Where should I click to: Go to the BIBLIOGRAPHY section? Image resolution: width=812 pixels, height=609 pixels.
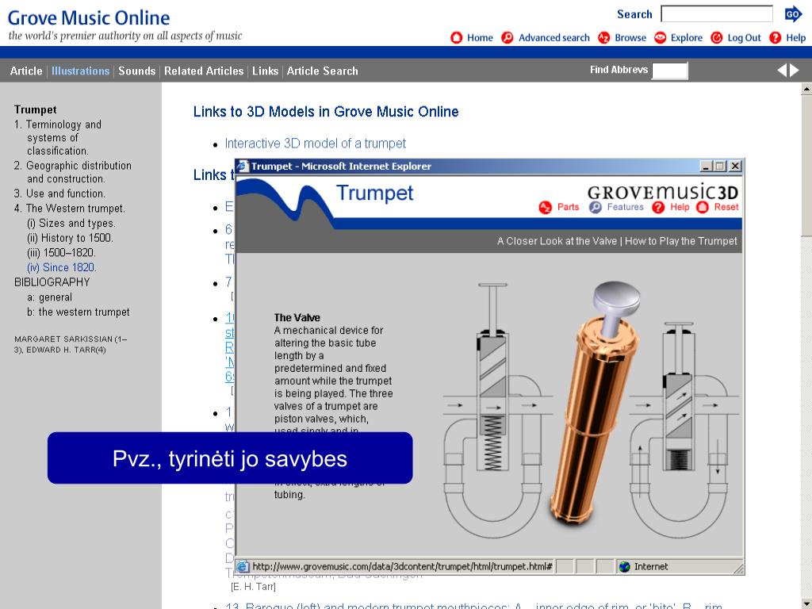tap(52, 282)
